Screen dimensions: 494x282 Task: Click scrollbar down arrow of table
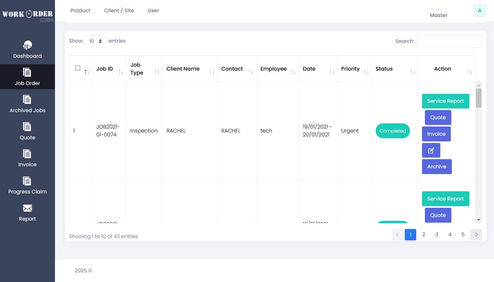tap(479, 220)
